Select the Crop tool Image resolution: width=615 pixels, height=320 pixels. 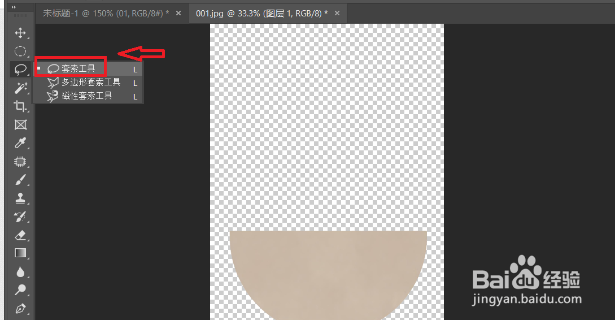point(20,106)
